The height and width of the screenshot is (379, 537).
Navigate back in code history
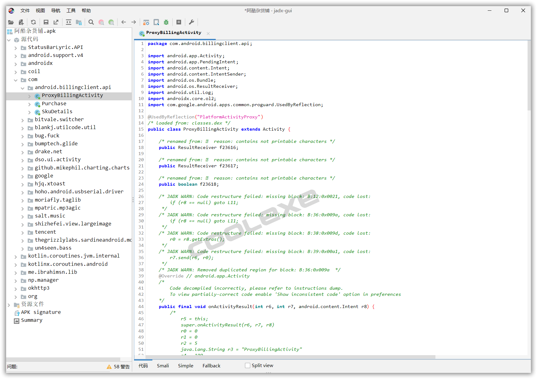pyautogui.click(x=123, y=22)
